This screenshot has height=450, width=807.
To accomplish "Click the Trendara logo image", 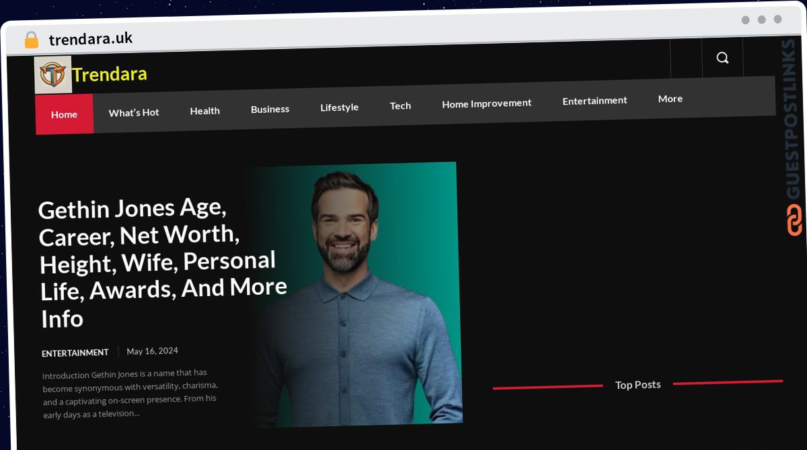I will pos(53,75).
